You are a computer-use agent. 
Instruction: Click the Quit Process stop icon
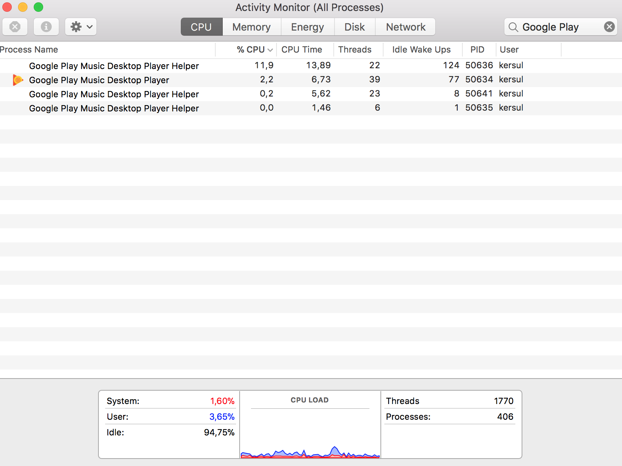15,27
